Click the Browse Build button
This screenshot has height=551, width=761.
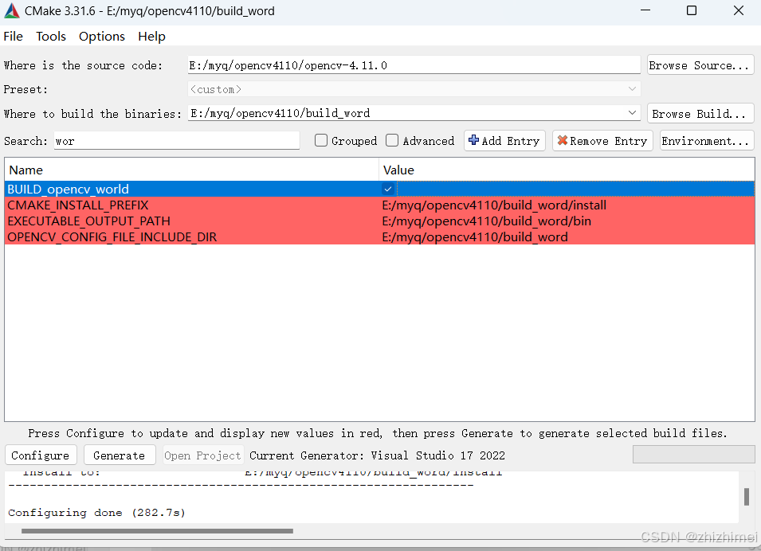pos(700,114)
